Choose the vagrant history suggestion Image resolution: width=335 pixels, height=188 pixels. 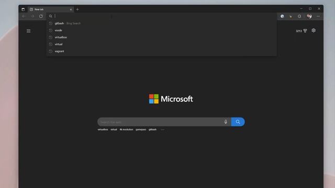[x=162, y=51]
